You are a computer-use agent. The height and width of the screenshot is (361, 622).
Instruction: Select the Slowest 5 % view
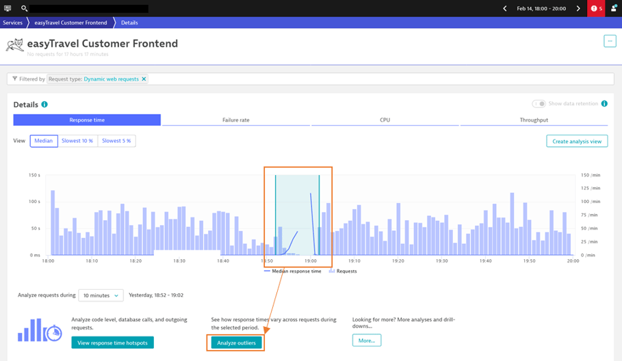(116, 141)
